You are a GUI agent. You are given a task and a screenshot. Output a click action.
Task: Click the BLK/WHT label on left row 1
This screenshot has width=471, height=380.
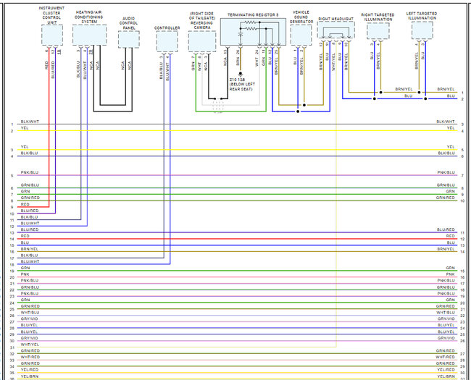click(x=30, y=122)
